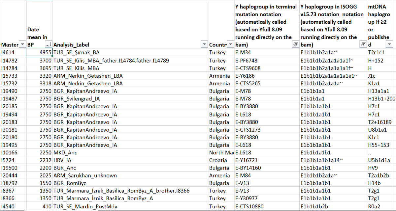Image resolution: width=396 pixels, height=211 pixels.
Task: Open filter for Y haplogroup terminal mutation column
Action: (x=295, y=44)
